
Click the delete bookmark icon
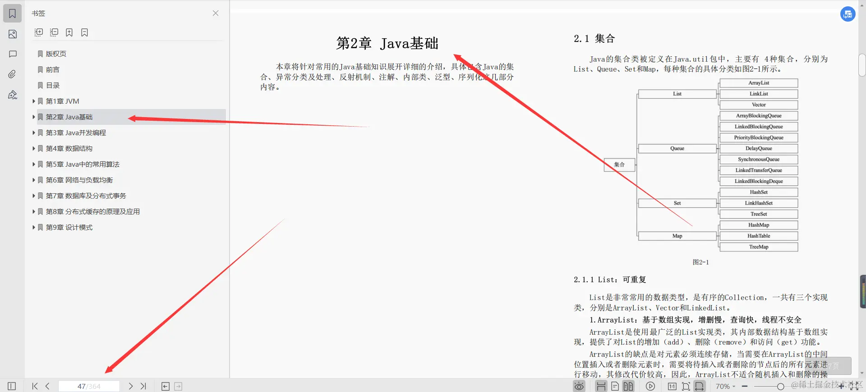[x=84, y=32]
